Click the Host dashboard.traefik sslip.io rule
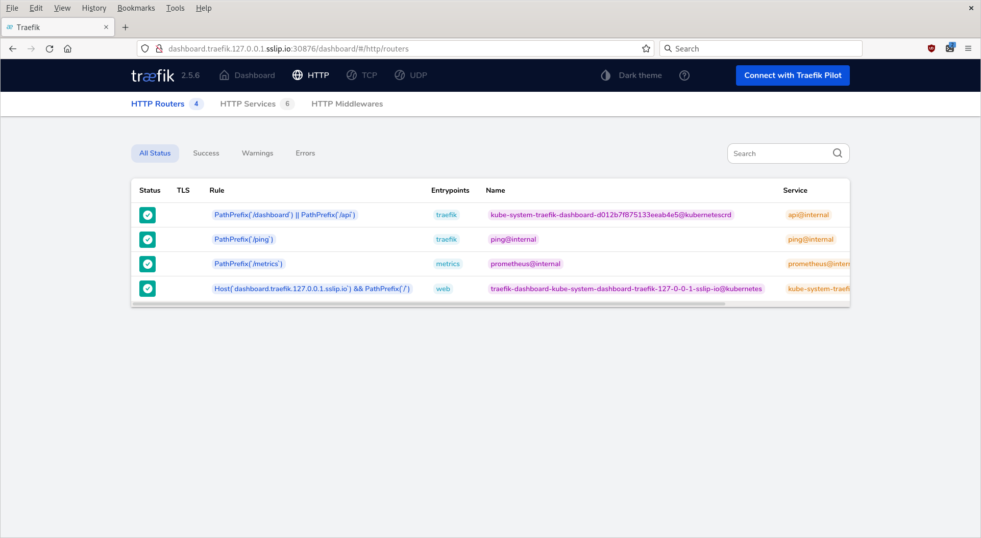Screen dimensions: 981x538 tap(312, 289)
